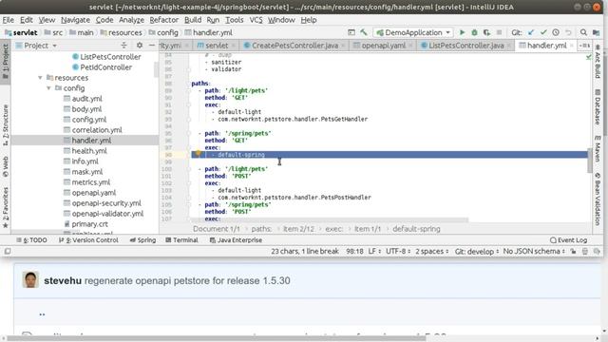Click the exec: breadcrumb below editor
This screenshot has width=608, height=342.
pyautogui.click(x=333, y=229)
